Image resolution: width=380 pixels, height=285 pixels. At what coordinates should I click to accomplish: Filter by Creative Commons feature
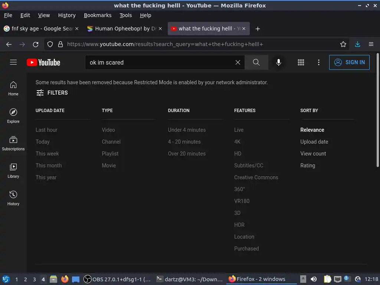[x=256, y=177]
